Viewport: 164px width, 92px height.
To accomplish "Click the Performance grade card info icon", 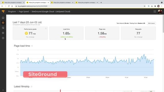I will click(x=46, y=28).
